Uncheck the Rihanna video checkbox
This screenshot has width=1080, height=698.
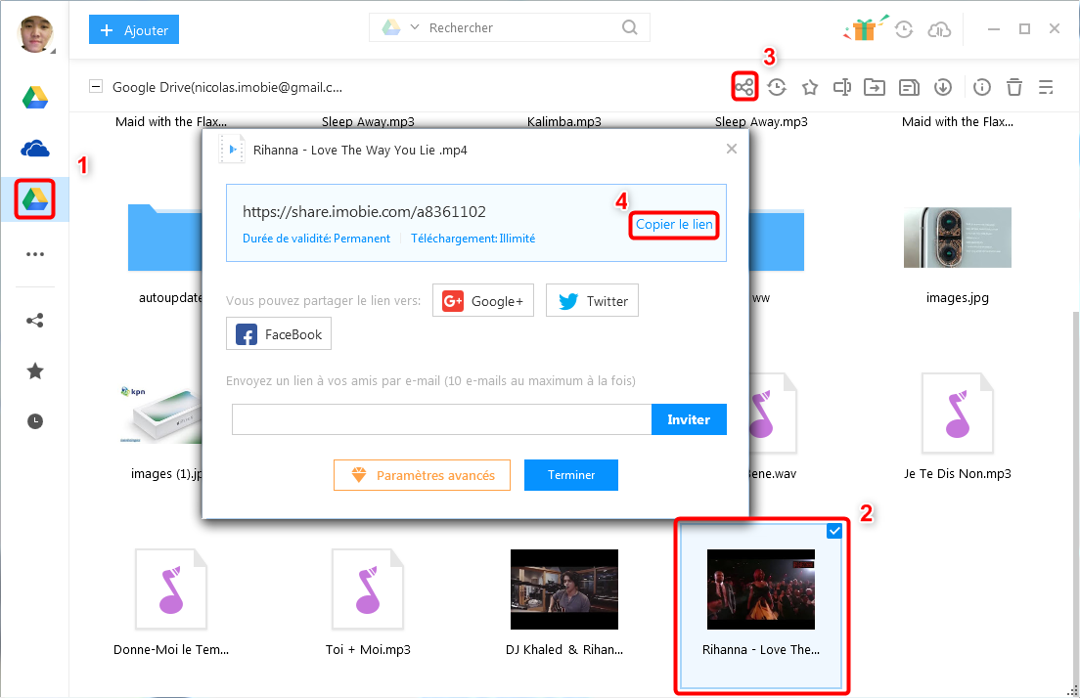[x=834, y=531]
